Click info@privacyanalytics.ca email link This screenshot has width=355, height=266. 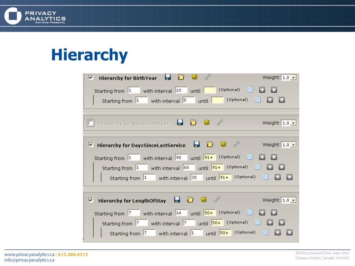(29, 260)
